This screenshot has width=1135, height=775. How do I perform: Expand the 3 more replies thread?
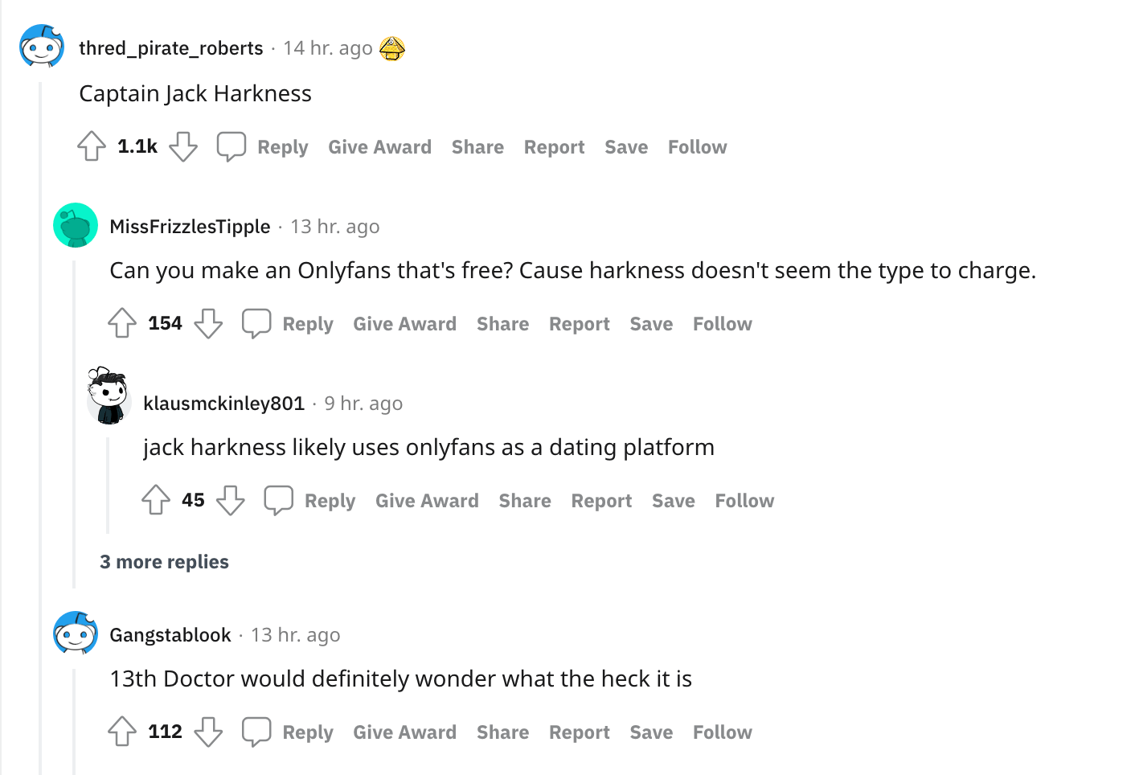pos(164,561)
